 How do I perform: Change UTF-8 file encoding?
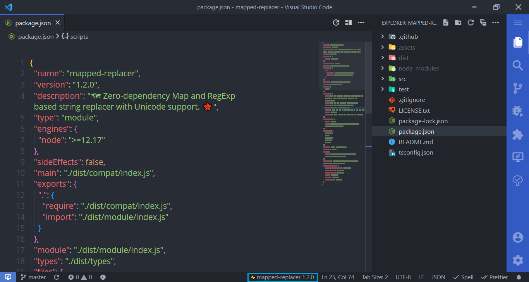(403, 277)
